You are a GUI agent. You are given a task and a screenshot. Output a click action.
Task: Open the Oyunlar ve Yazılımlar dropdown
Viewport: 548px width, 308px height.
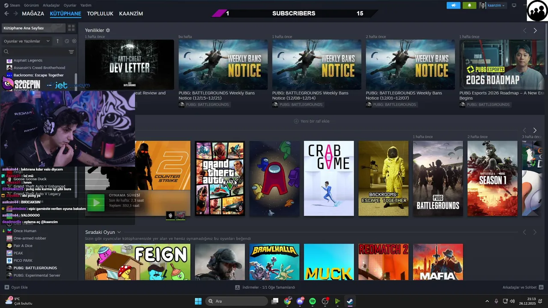(x=28, y=41)
